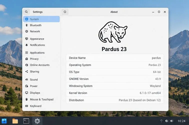Click the Kernel Version row label
This screenshot has height=125, width=189.
[x=78, y=93]
